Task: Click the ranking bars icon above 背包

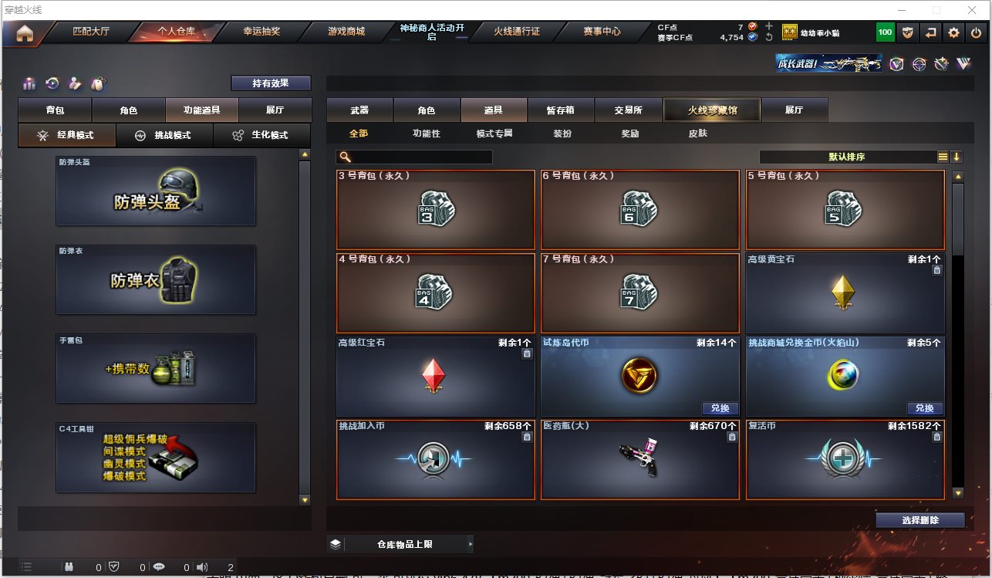Action: [x=29, y=83]
